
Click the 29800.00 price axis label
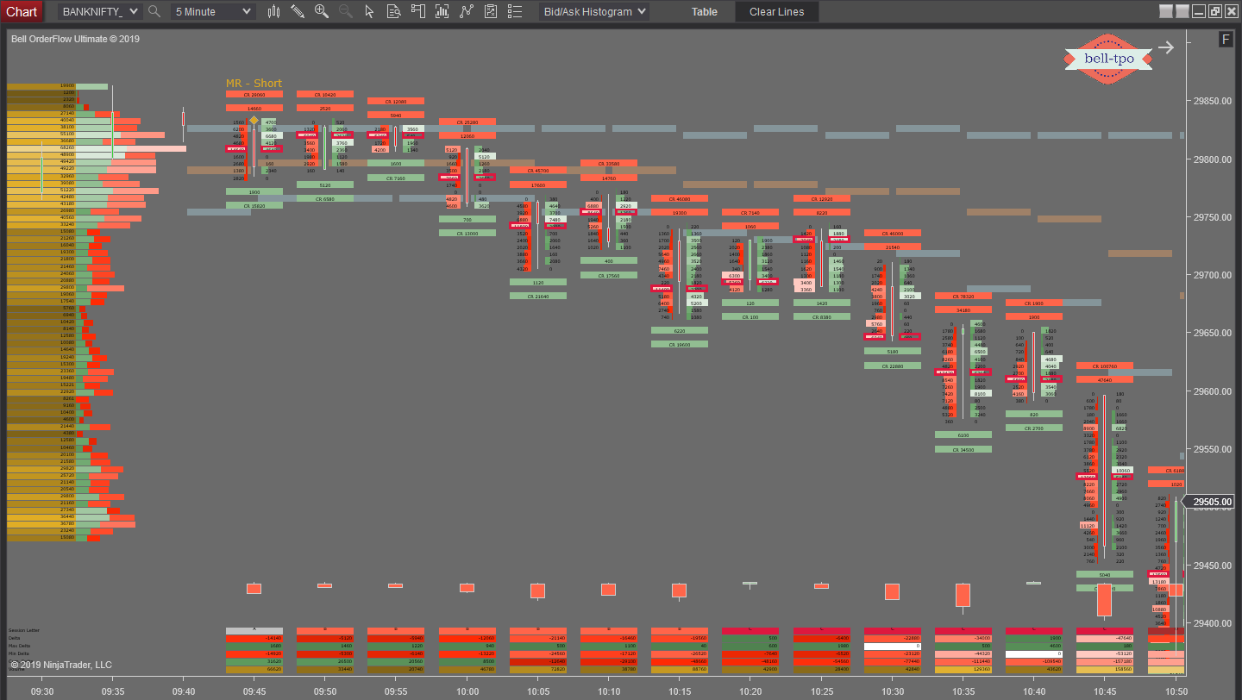pos(1212,159)
